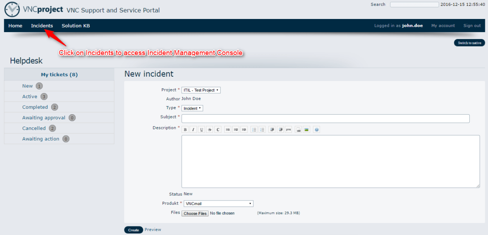The width and height of the screenshot is (488, 235).
Task: Click the insert image icon
Action: 306,130
